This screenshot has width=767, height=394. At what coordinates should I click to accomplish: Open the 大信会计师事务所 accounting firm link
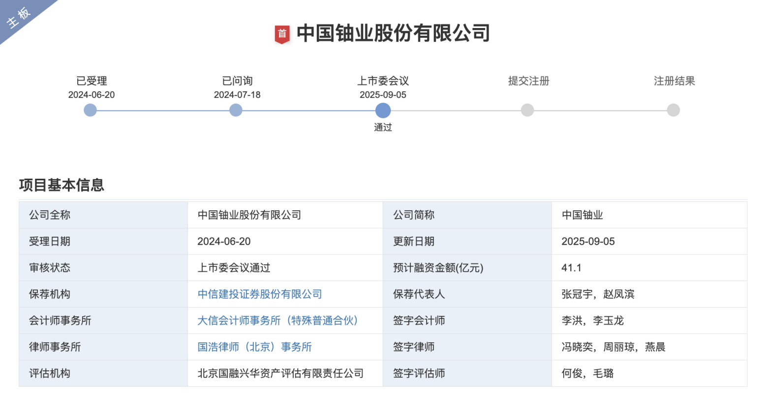click(278, 321)
